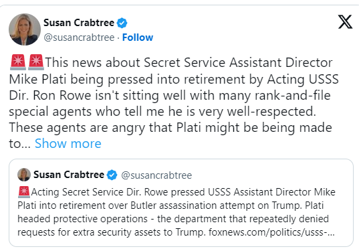Open the quoted tweet about the Butler assassination attempt
This screenshot has height=251, width=359.
pos(181,203)
